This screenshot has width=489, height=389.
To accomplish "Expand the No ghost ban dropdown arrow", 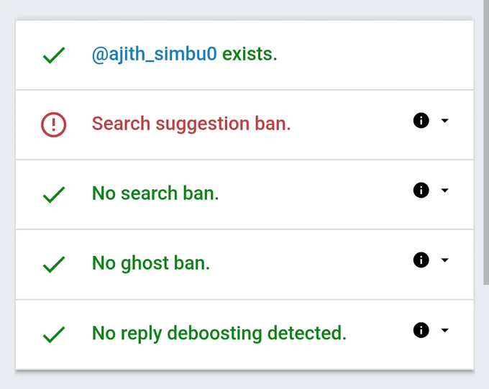I will click(444, 260).
